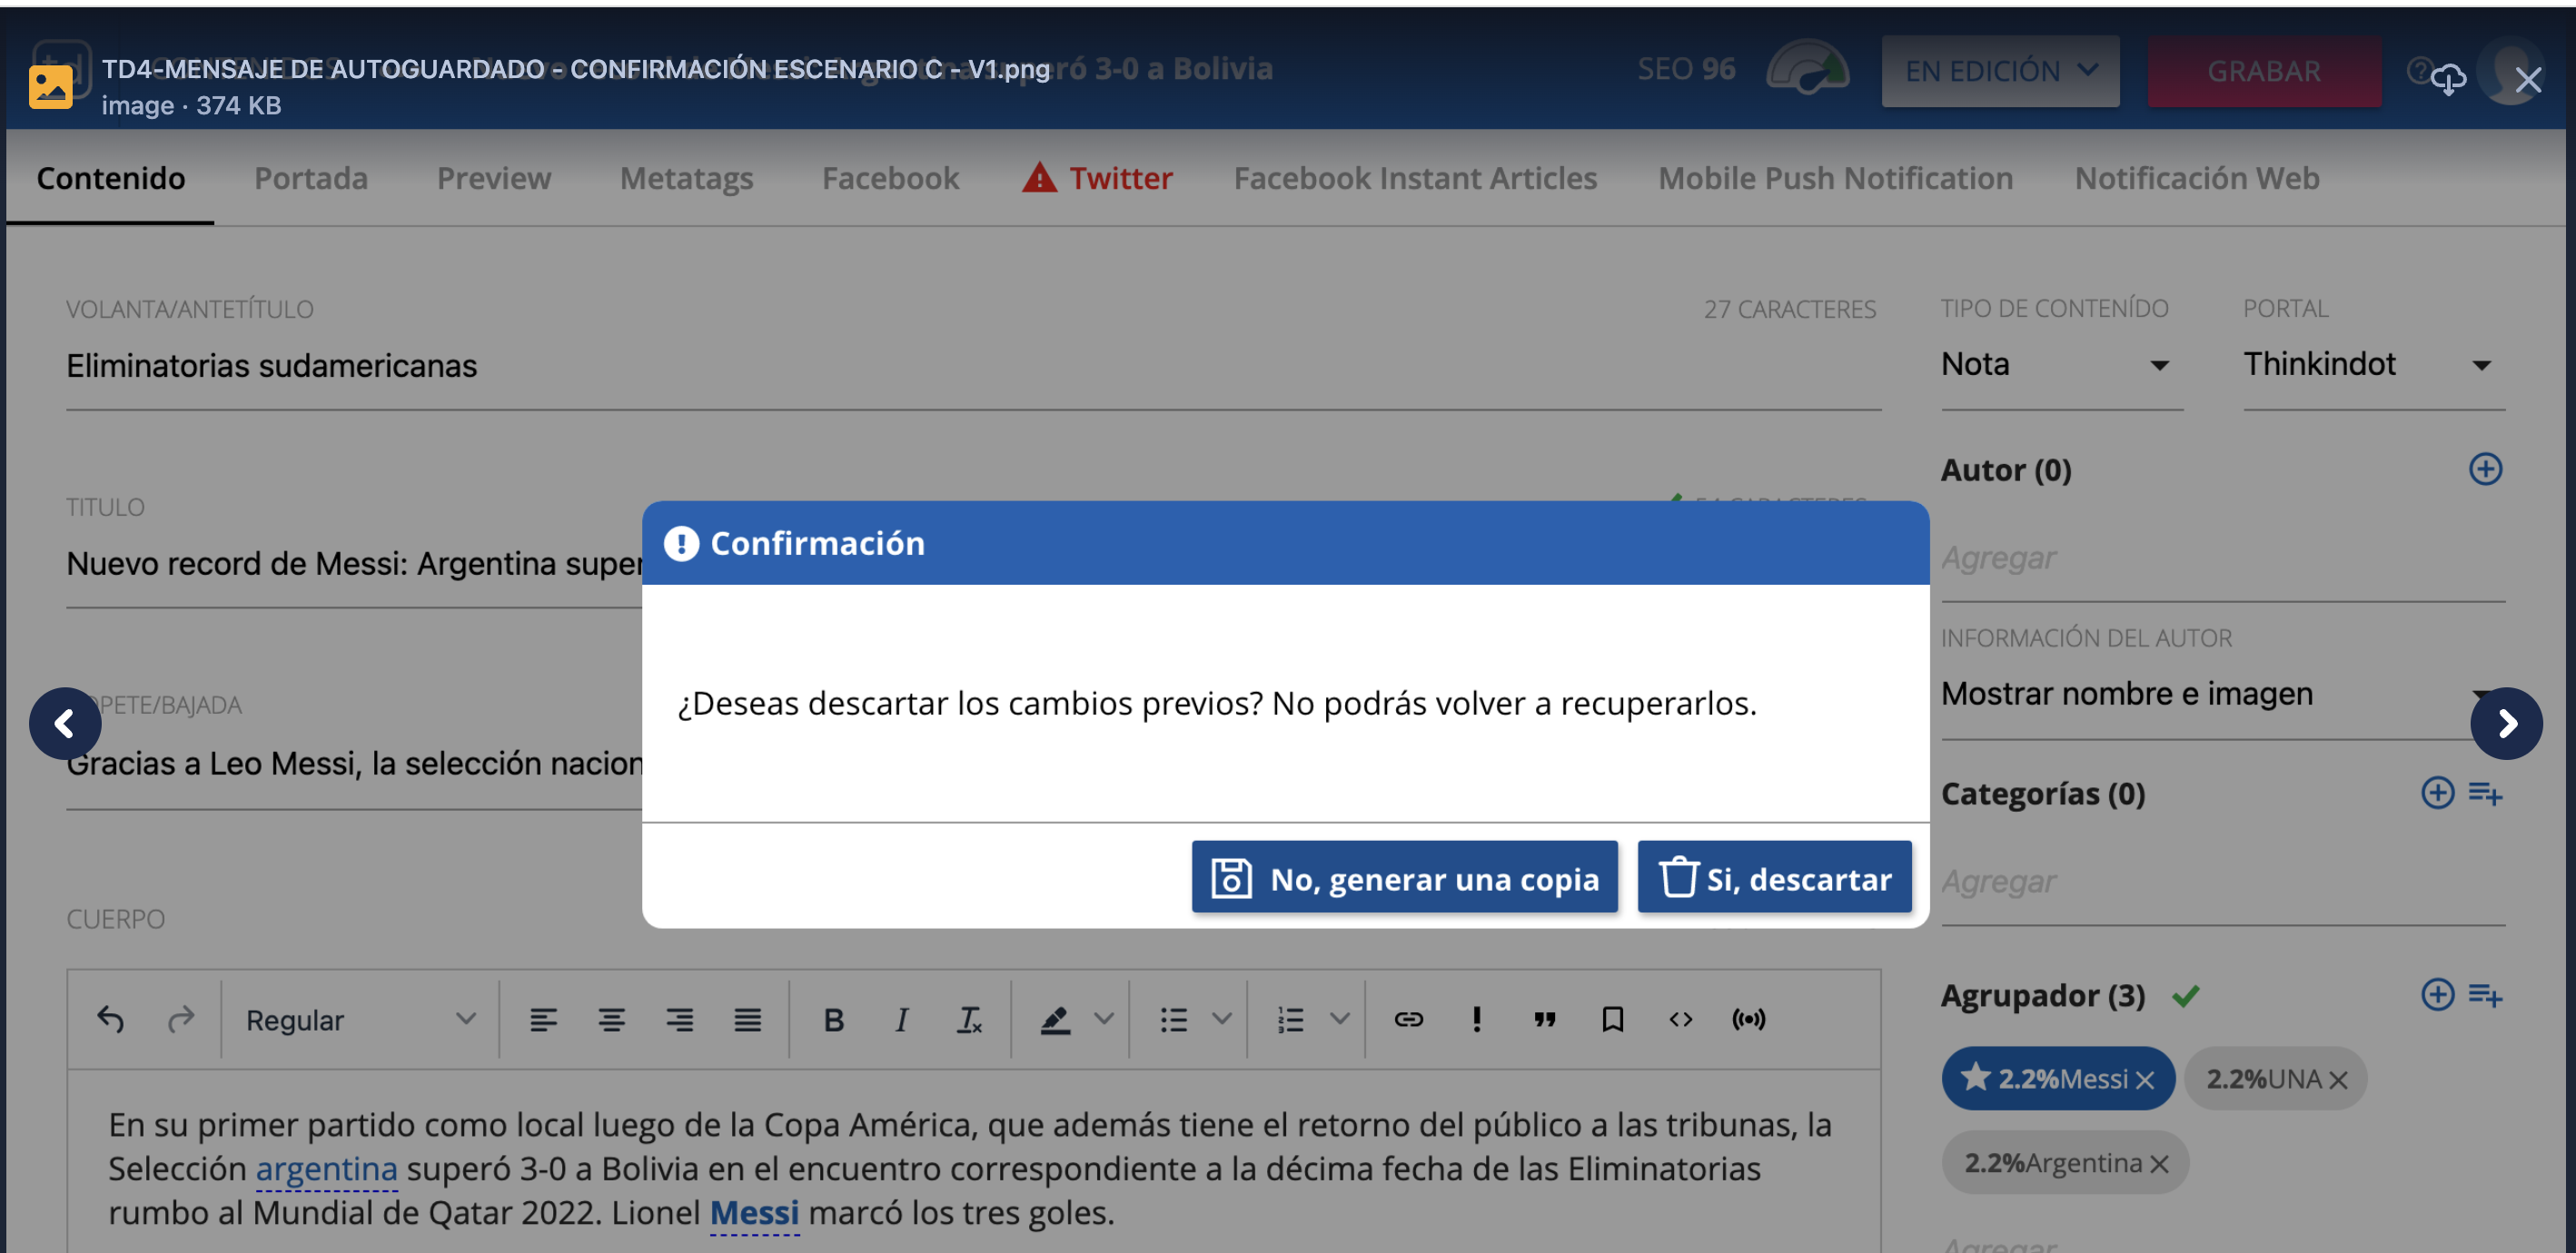2576x1253 pixels.
Task: Click the cloud download icon in header
Action: (x=2447, y=77)
